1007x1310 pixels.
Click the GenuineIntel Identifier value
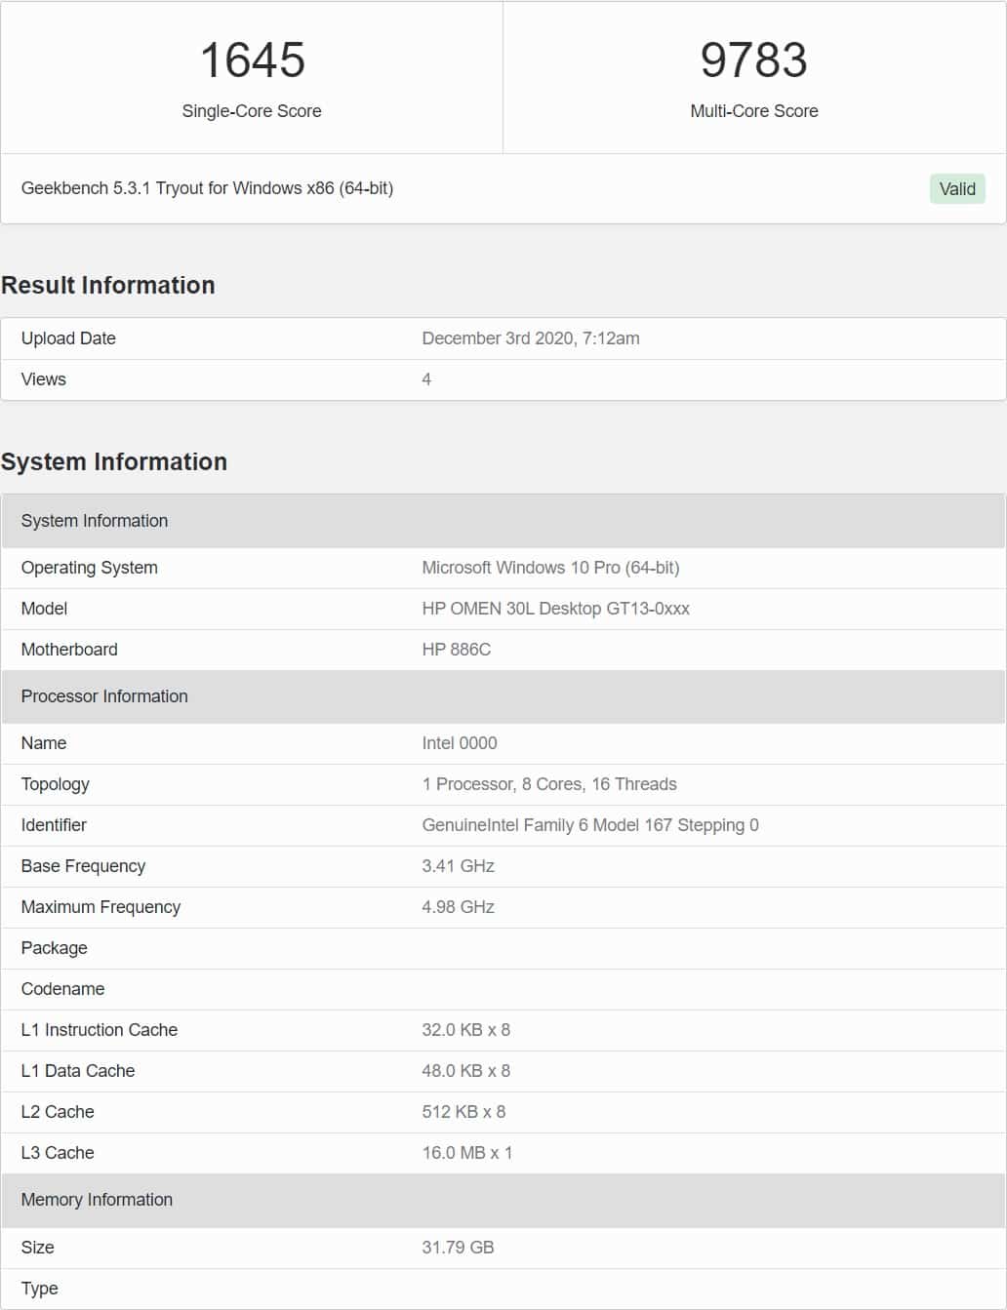590,825
